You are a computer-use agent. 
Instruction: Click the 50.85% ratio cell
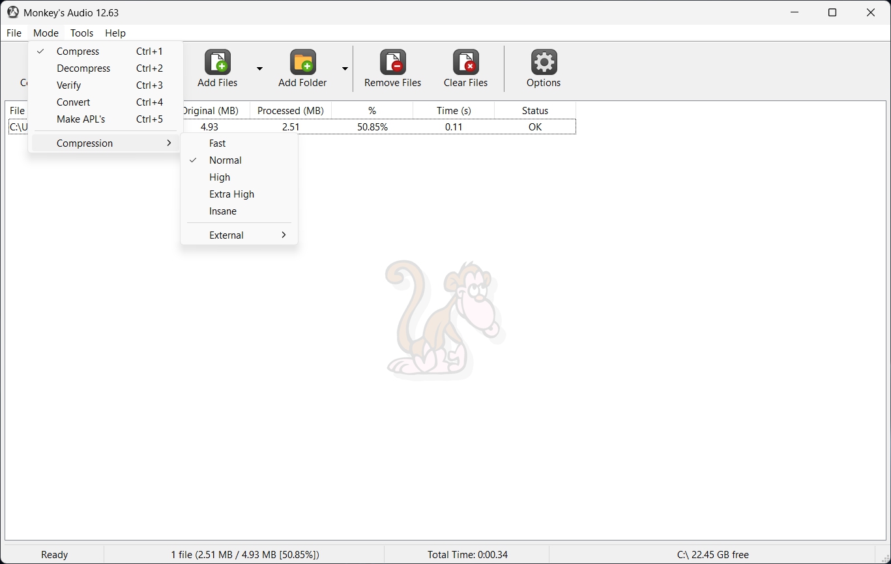tap(372, 127)
